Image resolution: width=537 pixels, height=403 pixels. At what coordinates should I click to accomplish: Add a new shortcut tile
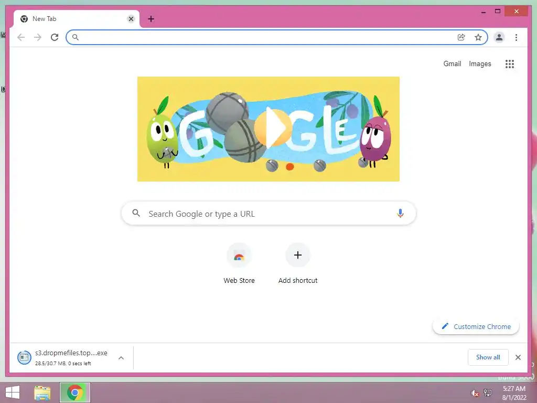click(298, 264)
